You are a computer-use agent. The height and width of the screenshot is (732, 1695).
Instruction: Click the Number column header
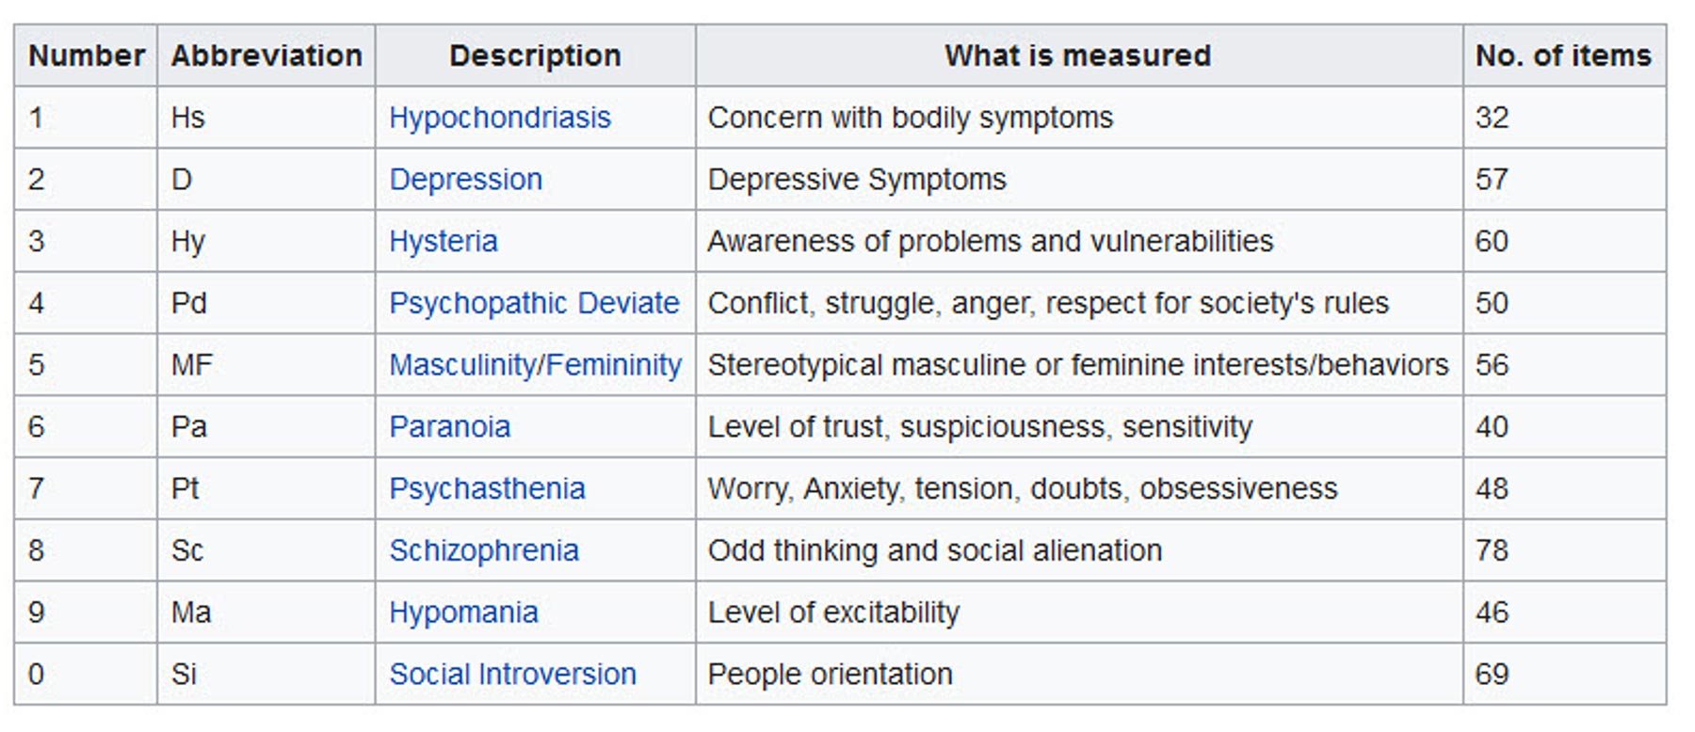tap(86, 56)
